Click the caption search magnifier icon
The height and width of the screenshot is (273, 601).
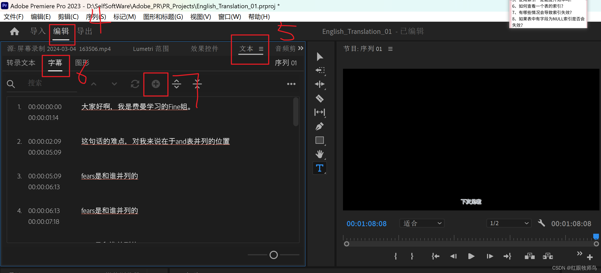[x=11, y=84]
